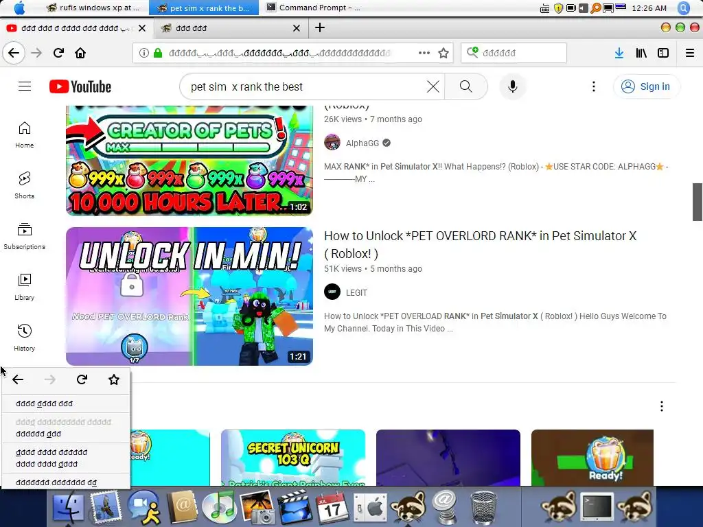
Task: Open History in the YouTube sidebar
Action: pyautogui.click(x=24, y=338)
